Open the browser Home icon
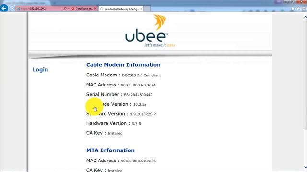The height and width of the screenshot is (172, 307). (293, 9)
